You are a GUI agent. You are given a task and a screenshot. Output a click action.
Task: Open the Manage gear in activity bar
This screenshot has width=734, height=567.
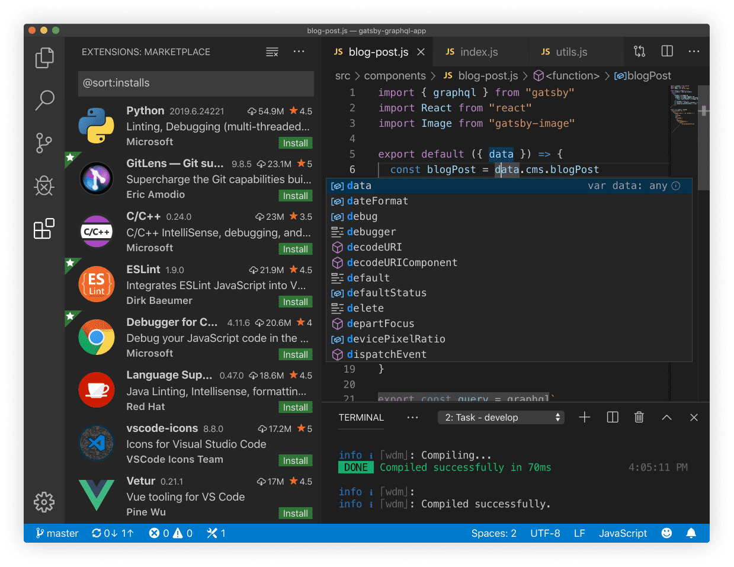(44, 502)
